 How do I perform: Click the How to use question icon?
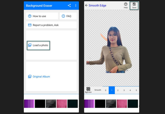(30, 16)
